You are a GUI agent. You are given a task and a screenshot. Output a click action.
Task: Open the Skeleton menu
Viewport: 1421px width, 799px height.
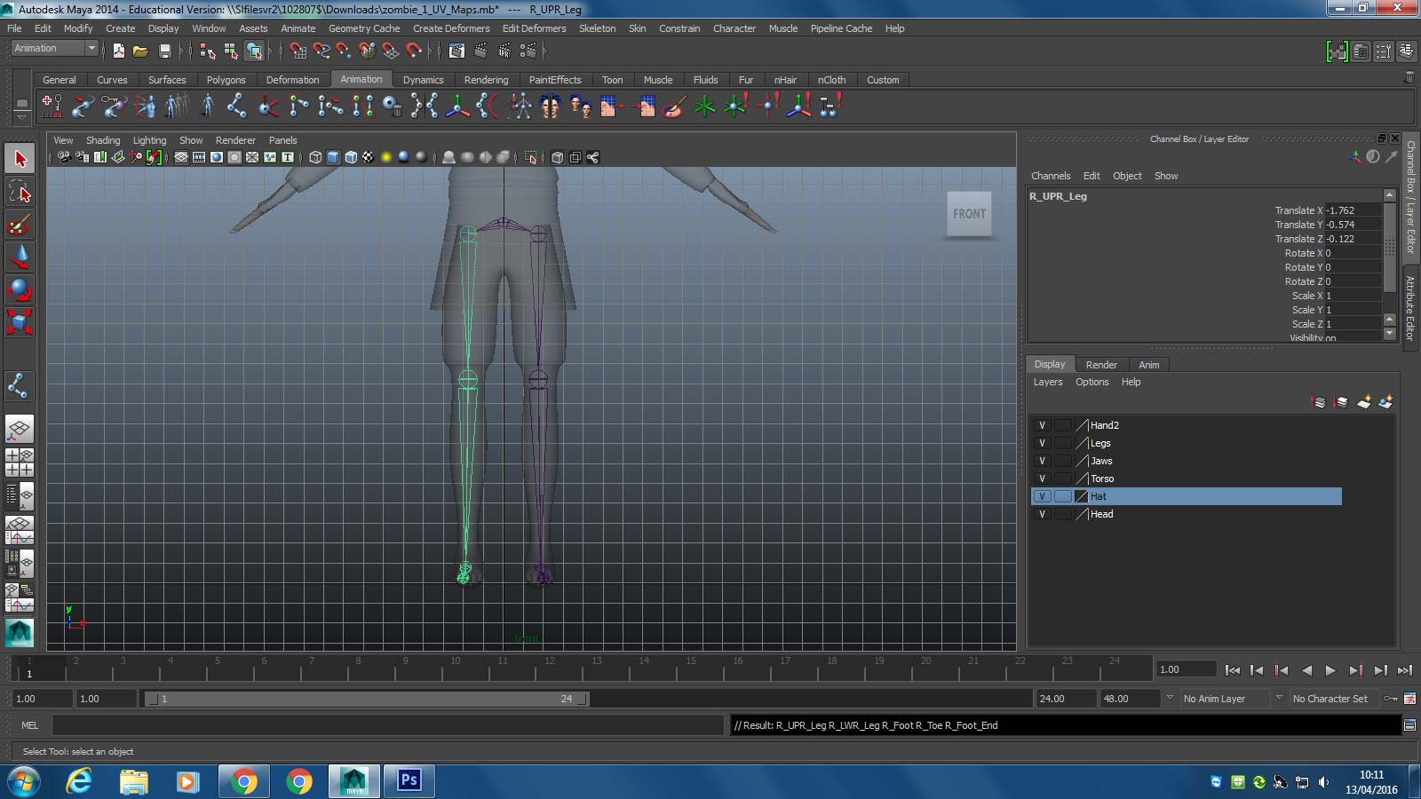pyautogui.click(x=597, y=28)
